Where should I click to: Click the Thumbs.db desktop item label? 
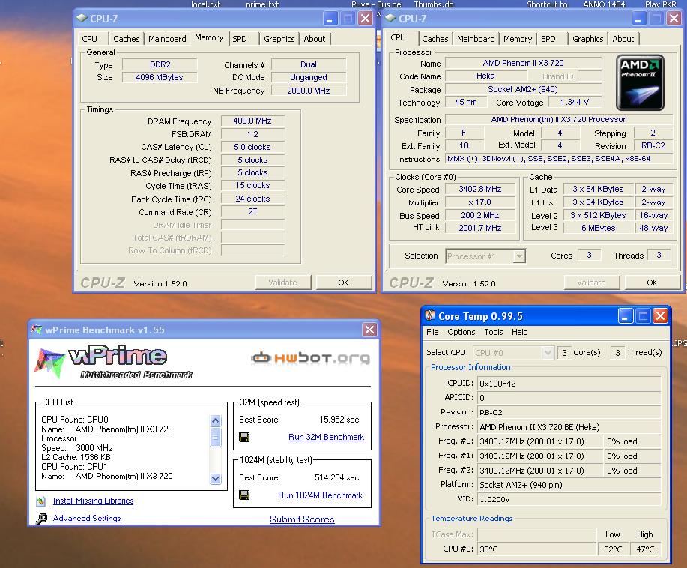click(434, 4)
